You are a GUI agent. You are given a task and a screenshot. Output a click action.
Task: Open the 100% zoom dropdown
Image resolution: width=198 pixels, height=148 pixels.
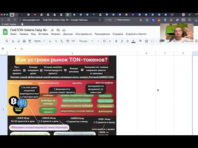click(39, 41)
